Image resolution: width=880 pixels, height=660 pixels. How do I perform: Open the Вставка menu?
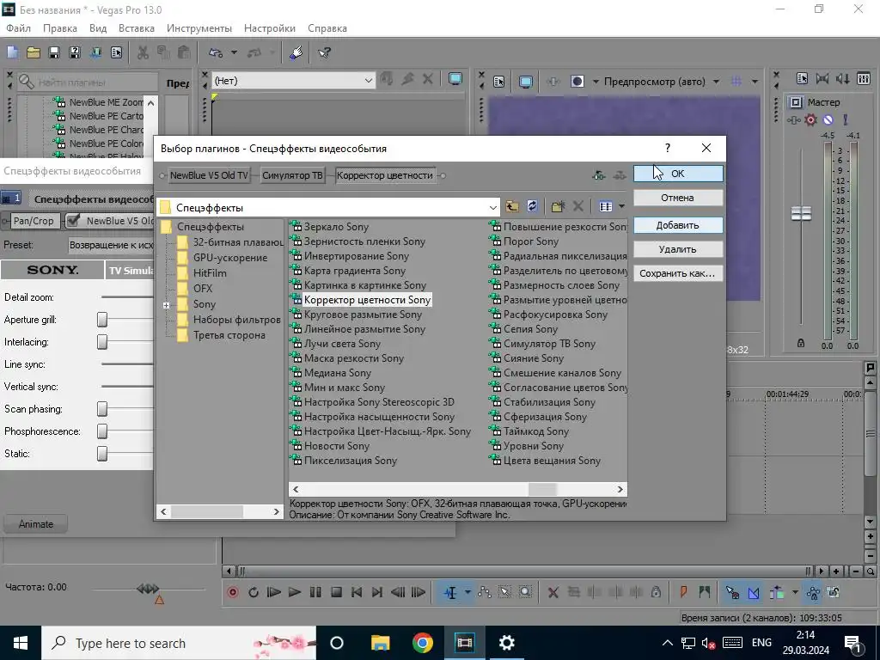[137, 28]
